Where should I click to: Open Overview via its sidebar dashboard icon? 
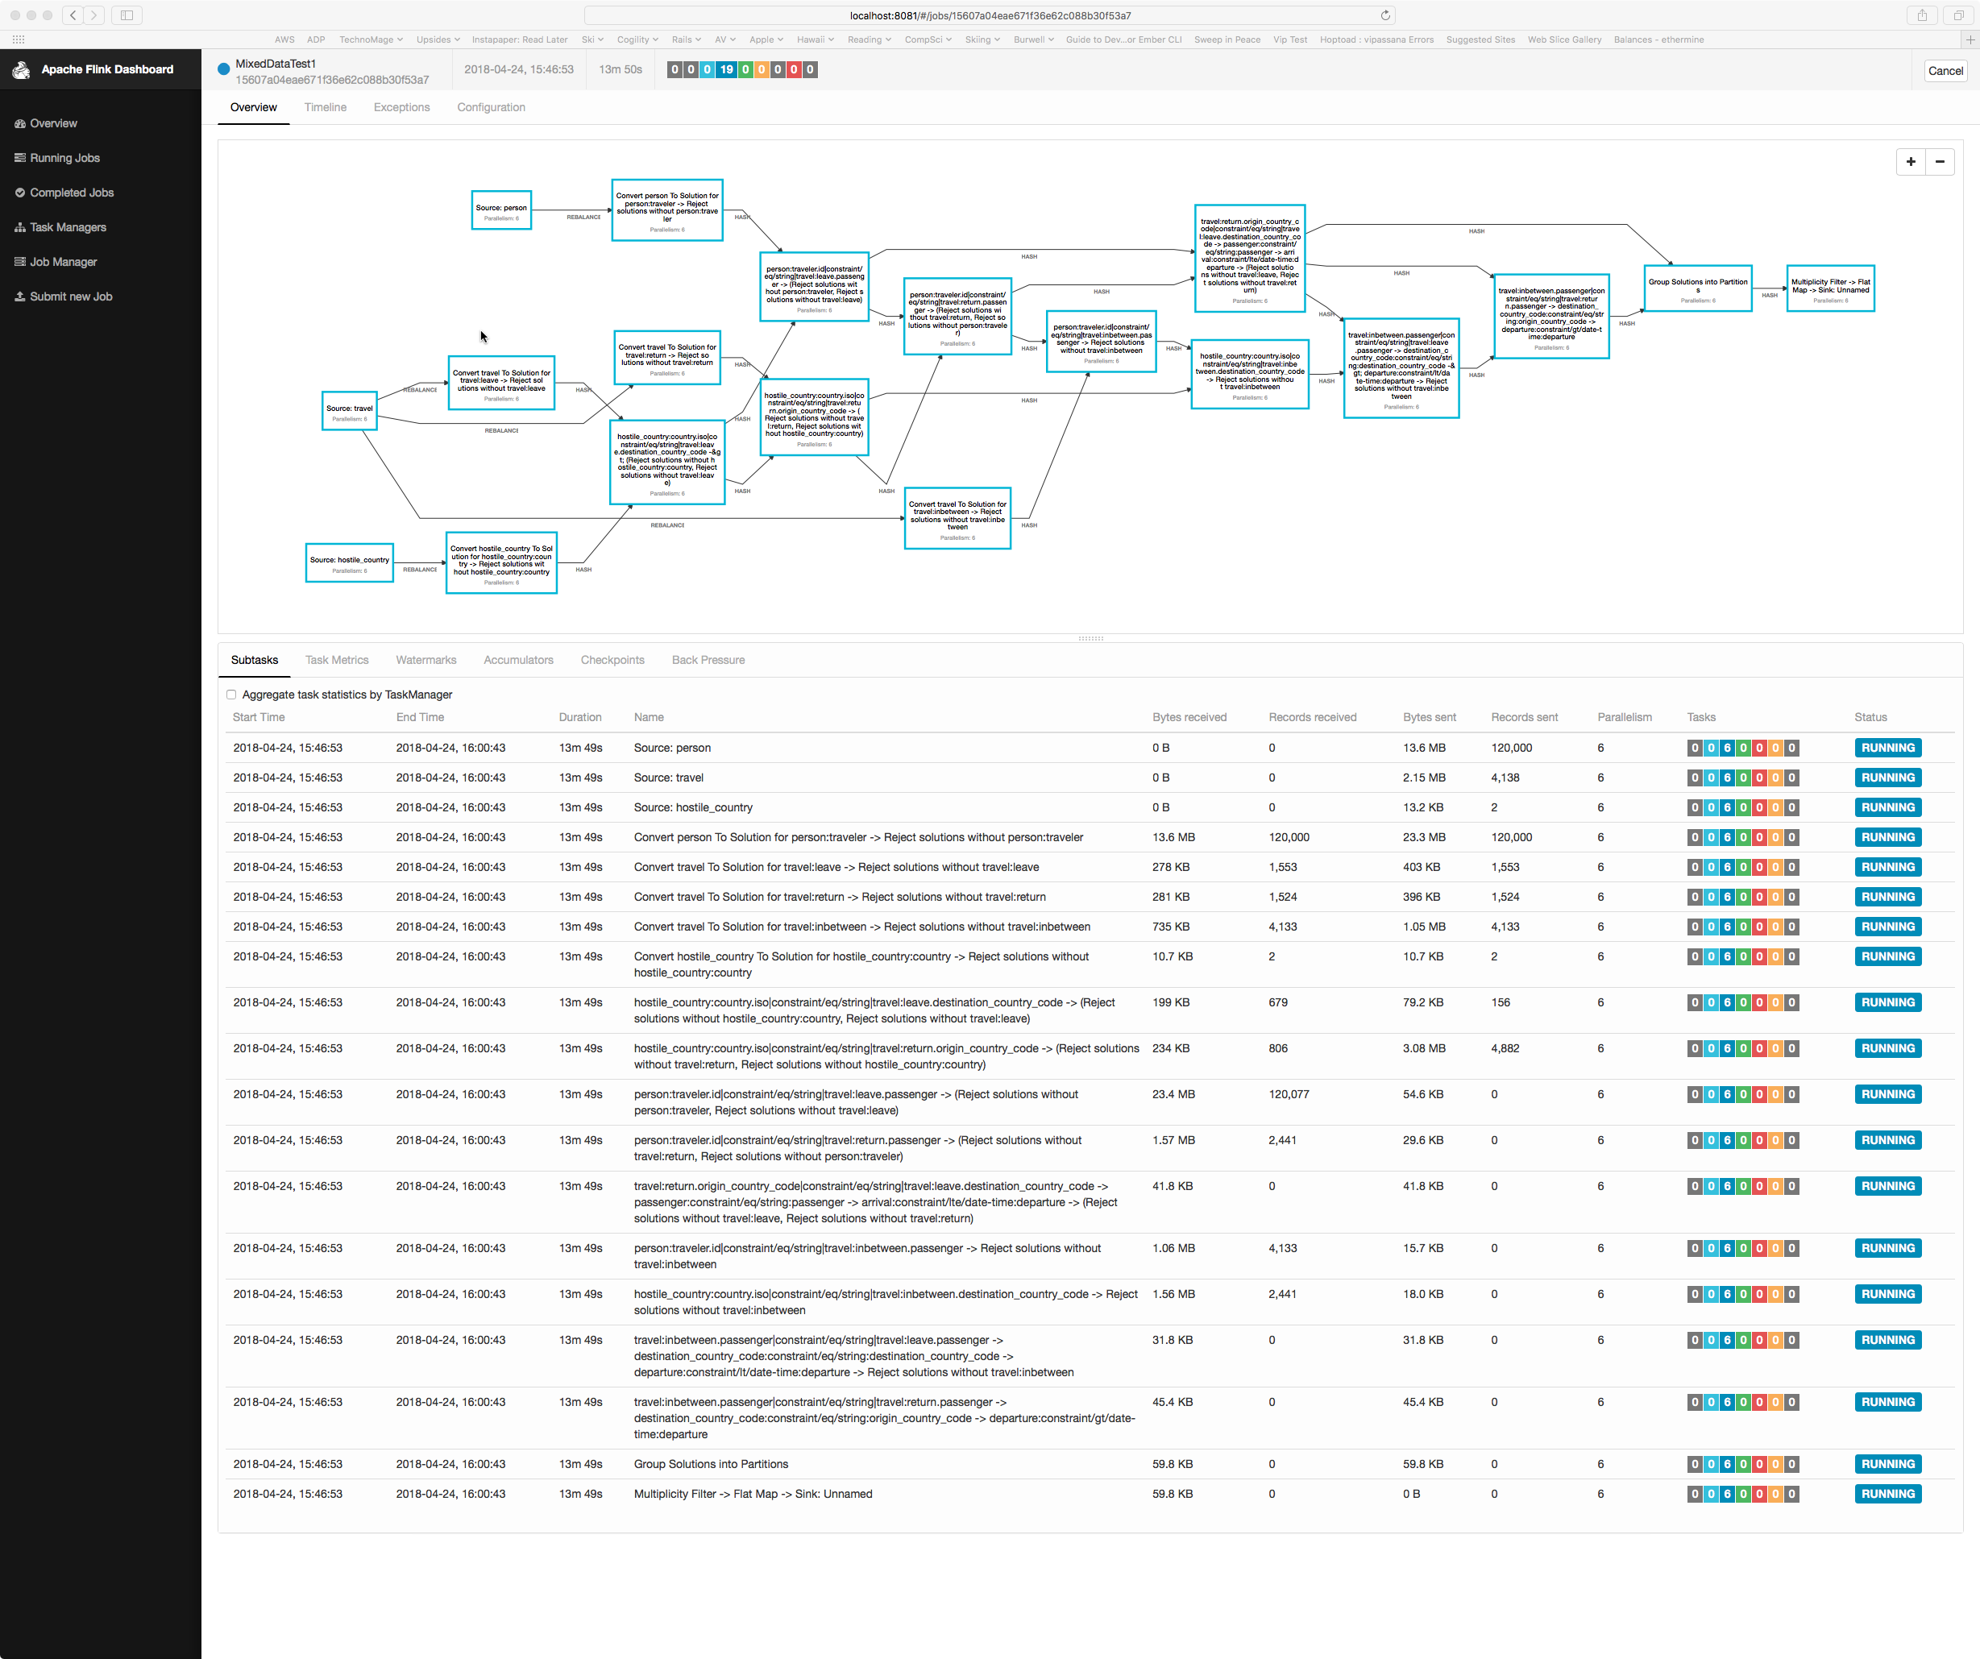20,123
